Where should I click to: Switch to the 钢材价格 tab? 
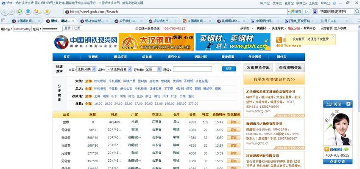coord(94,21)
